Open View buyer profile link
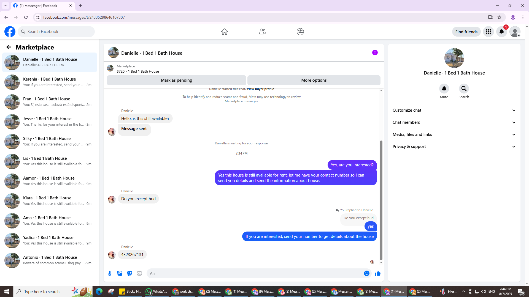Viewport: 529px width, 297px height. [260, 89]
